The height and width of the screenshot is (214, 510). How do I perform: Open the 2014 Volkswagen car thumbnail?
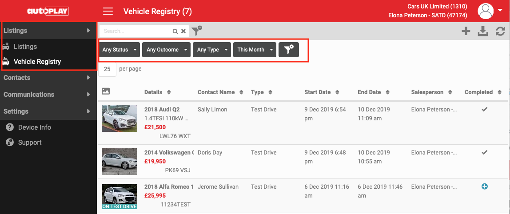(x=120, y=162)
